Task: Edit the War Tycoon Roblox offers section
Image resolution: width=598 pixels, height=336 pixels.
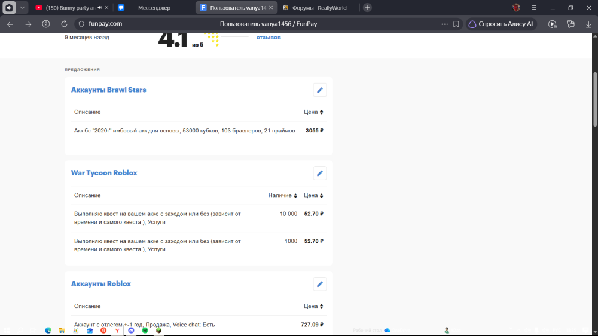Action: coord(319,173)
